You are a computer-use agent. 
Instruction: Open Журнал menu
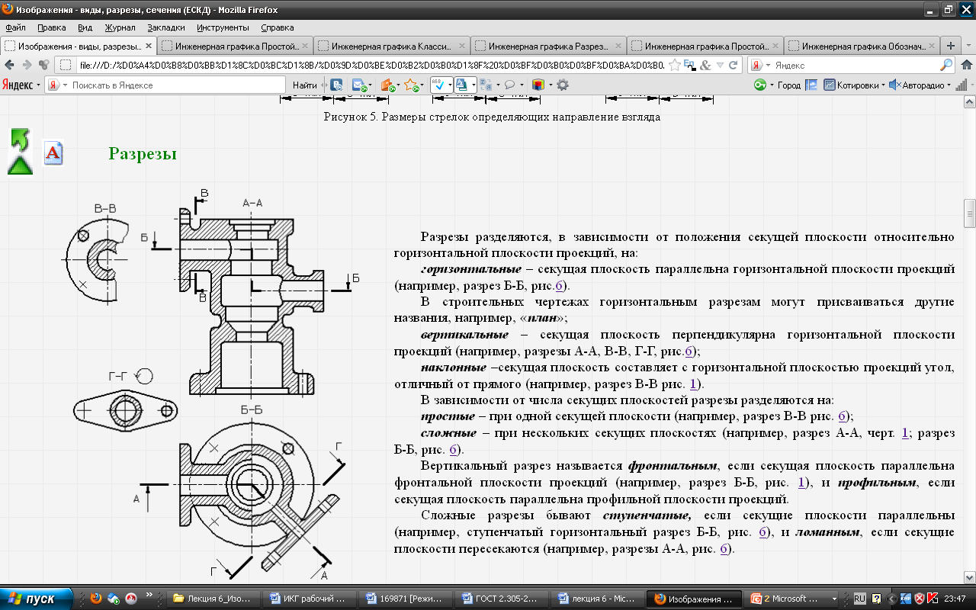point(120,27)
